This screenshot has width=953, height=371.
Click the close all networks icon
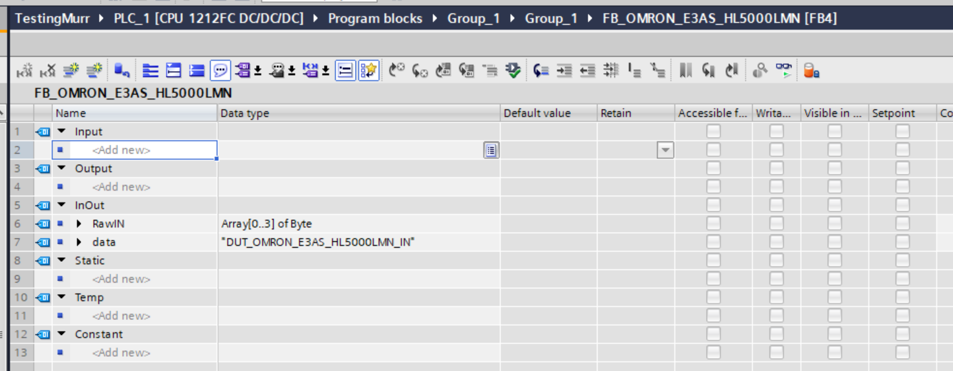[197, 70]
